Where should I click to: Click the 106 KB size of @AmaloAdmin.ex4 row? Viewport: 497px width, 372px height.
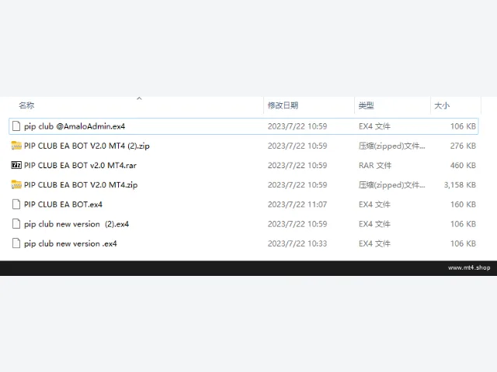pos(463,126)
